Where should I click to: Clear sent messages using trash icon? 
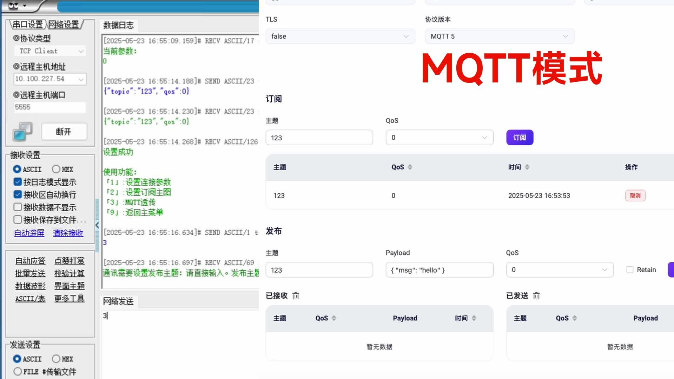point(536,296)
